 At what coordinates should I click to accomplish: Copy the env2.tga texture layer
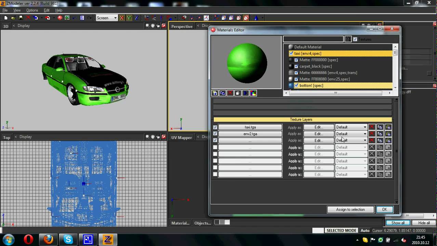pos(380,134)
